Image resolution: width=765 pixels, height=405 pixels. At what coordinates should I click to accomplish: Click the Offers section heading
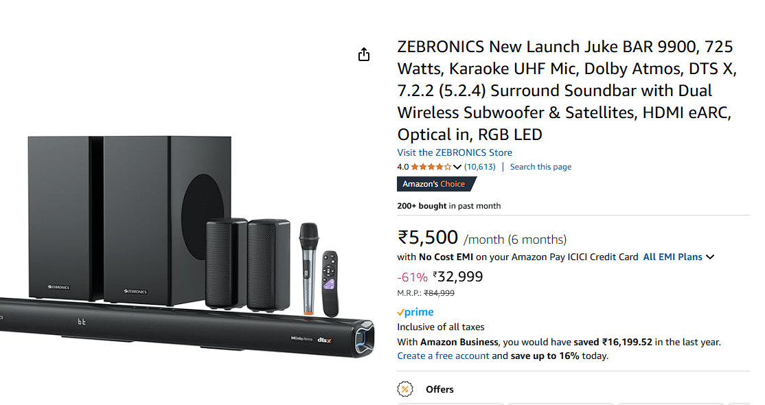tap(439, 389)
